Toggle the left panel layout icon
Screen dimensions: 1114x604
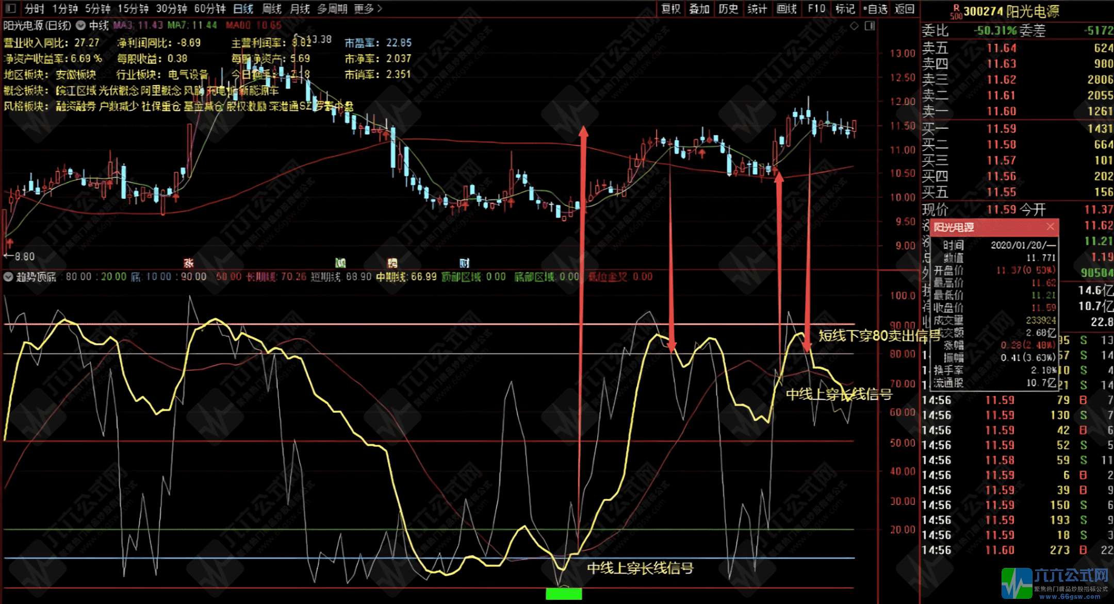11,8
